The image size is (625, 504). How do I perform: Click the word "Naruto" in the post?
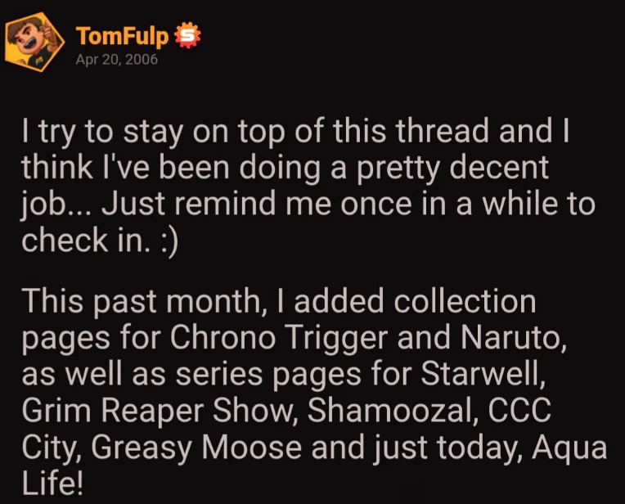(x=514, y=337)
